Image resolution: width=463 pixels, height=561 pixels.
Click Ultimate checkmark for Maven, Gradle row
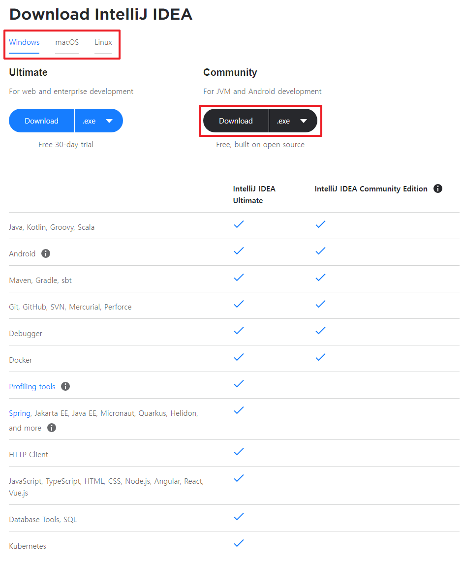click(x=239, y=277)
